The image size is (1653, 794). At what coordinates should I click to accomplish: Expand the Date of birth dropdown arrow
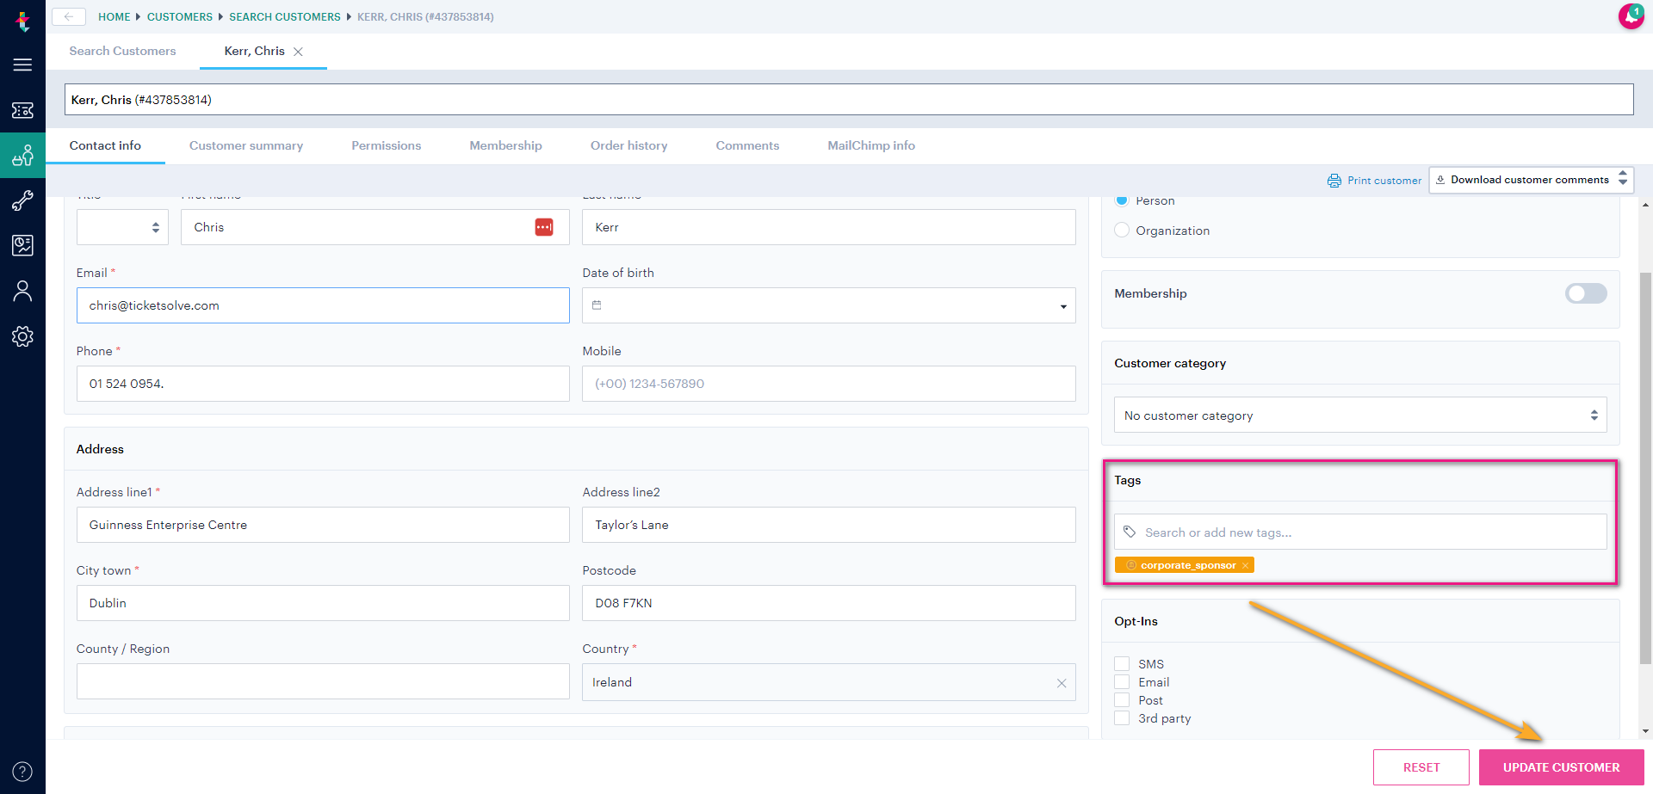[1063, 306]
